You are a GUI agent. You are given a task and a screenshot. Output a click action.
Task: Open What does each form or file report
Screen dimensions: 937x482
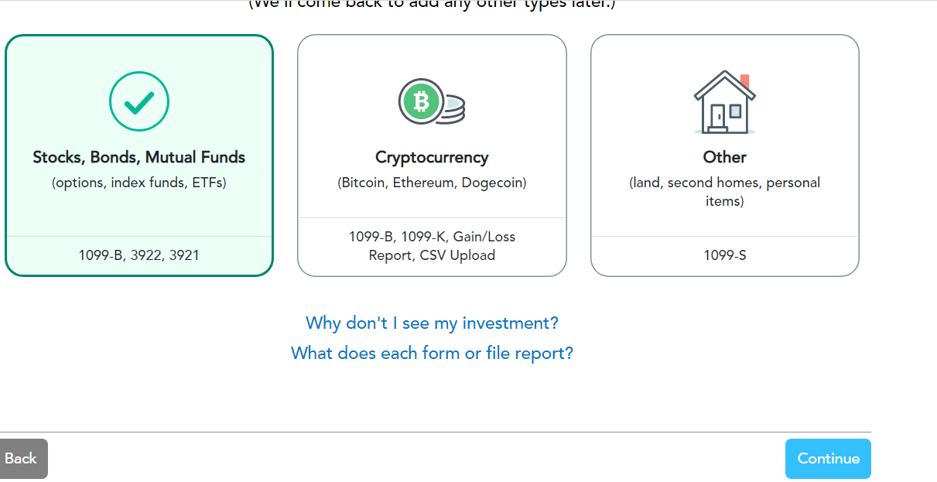click(x=432, y=354)
